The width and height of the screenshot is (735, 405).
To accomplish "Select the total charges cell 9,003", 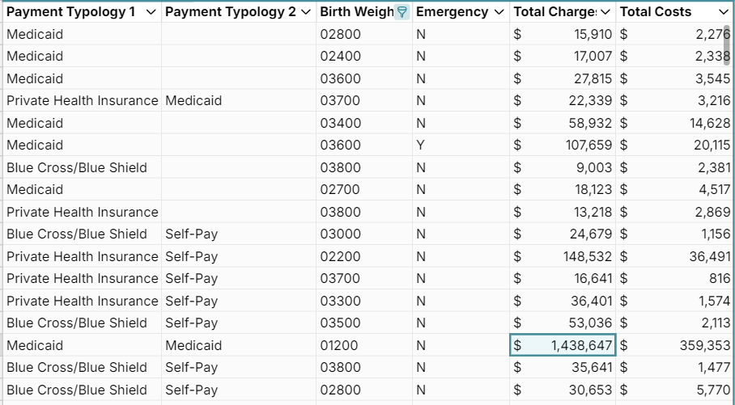I will pyautogui.click(x=563, y=167).
